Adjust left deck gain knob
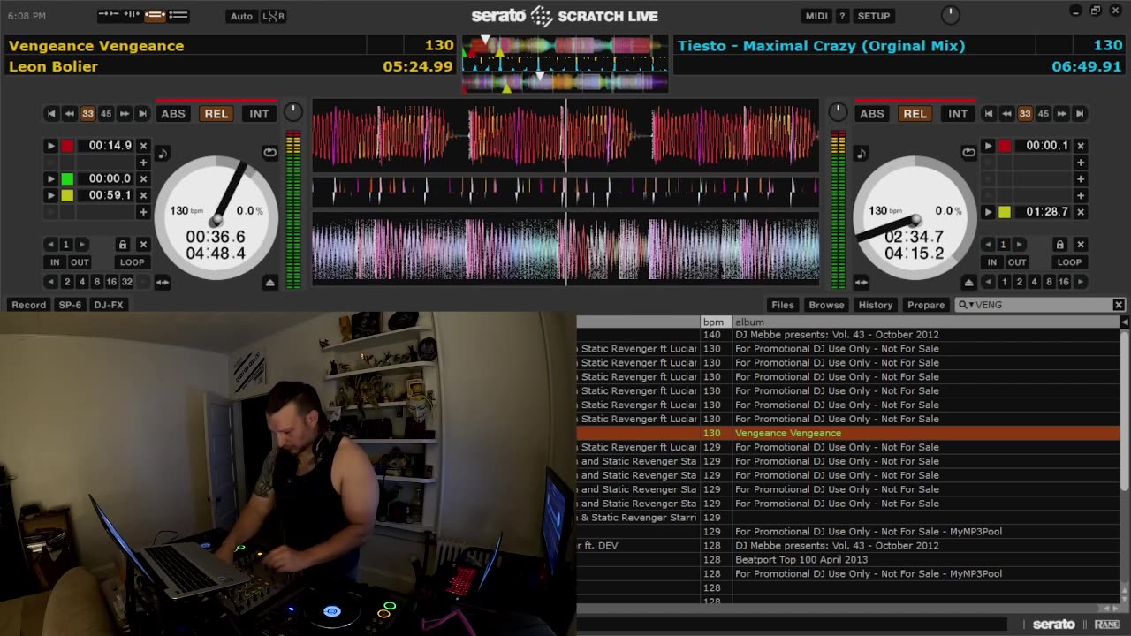Image resolution: width=1131 pixels, height=636 pixels. (x=292, y=112)
